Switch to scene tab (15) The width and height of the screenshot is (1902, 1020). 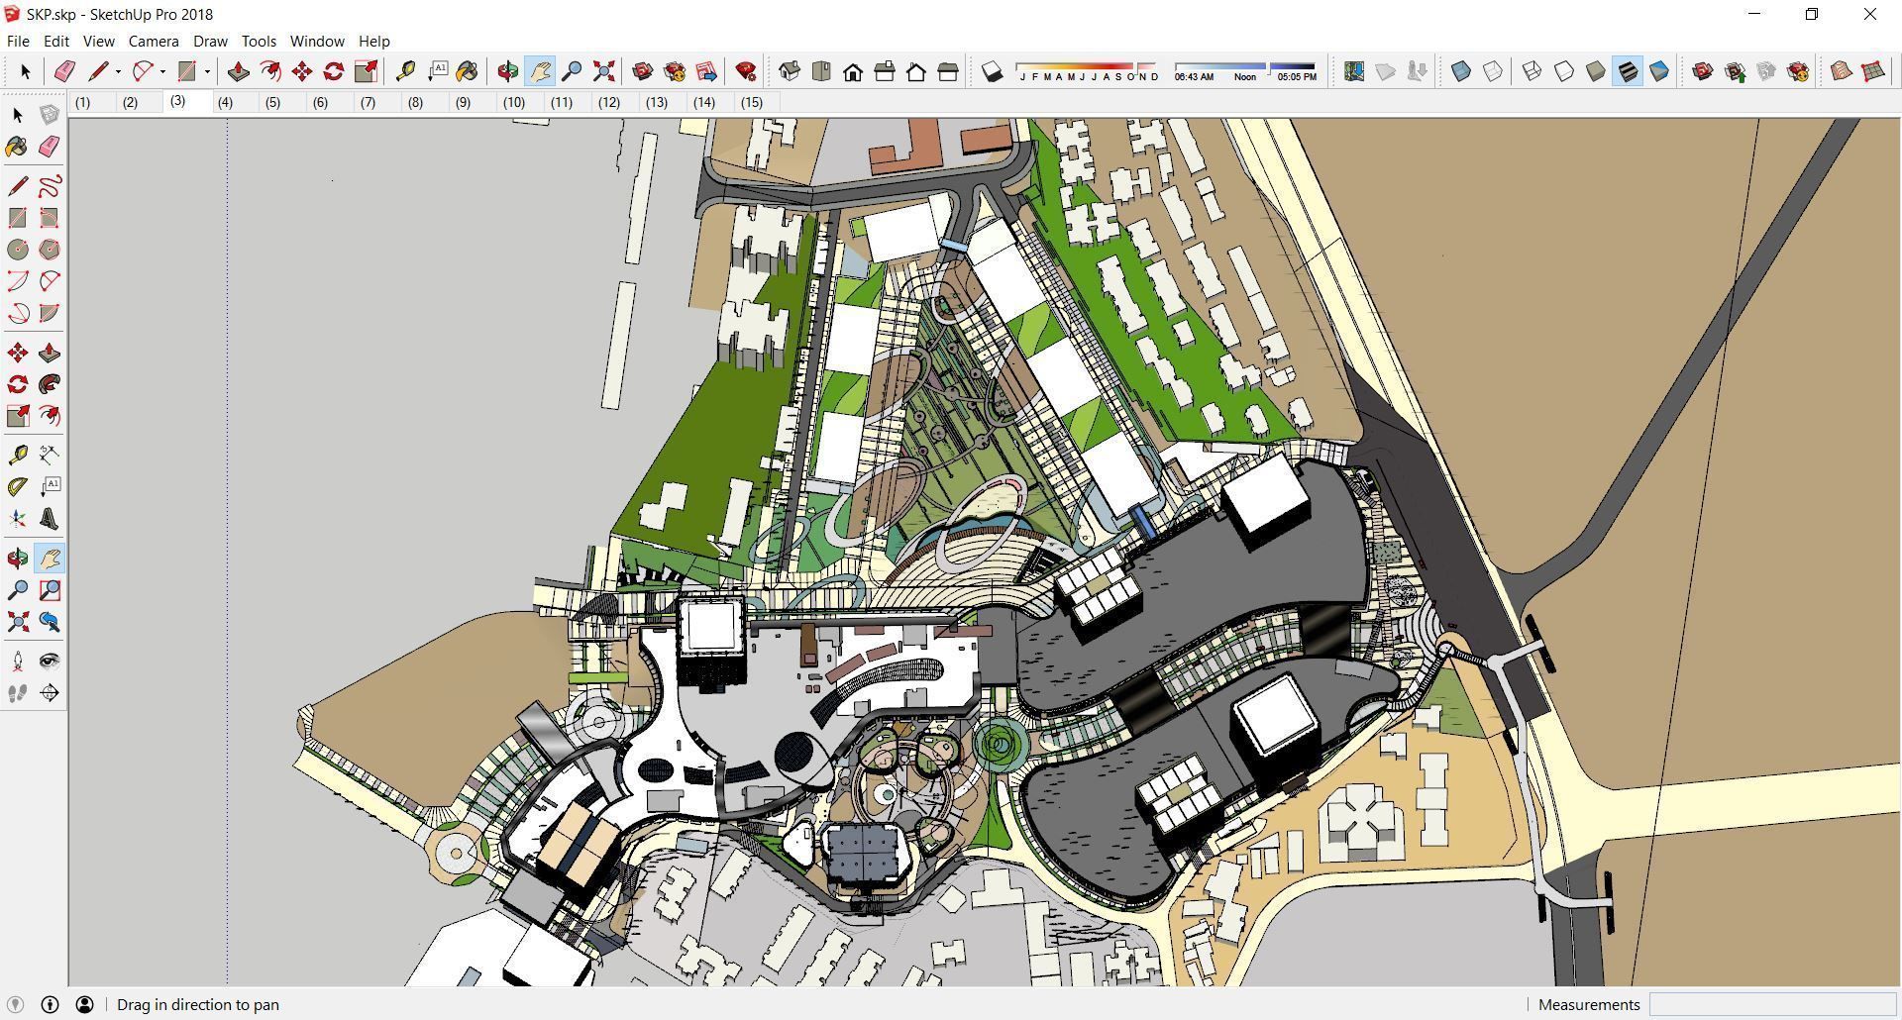751,102
